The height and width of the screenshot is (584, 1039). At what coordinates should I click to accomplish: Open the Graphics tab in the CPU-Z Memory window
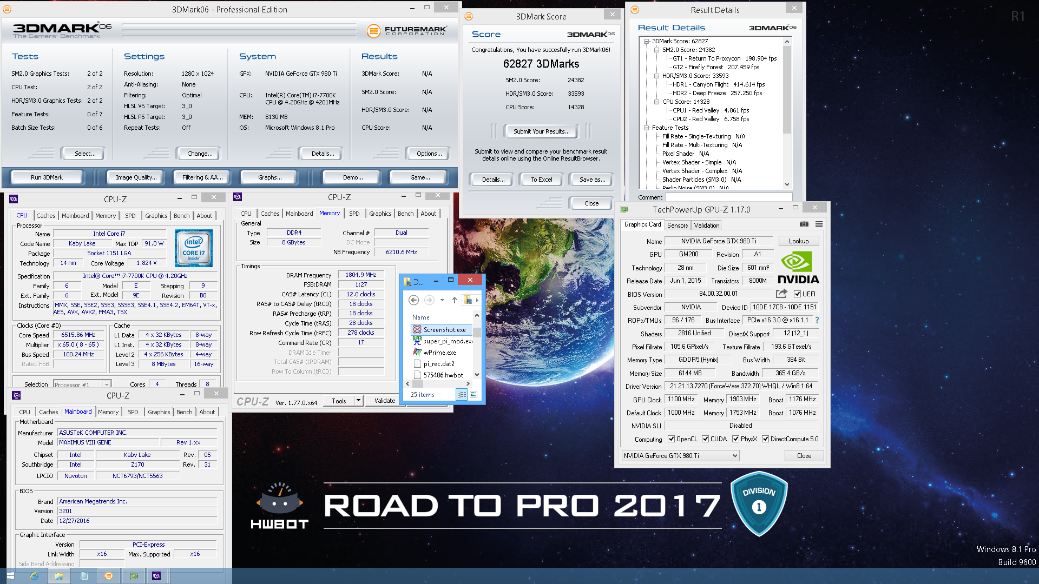tap(380, 214)
